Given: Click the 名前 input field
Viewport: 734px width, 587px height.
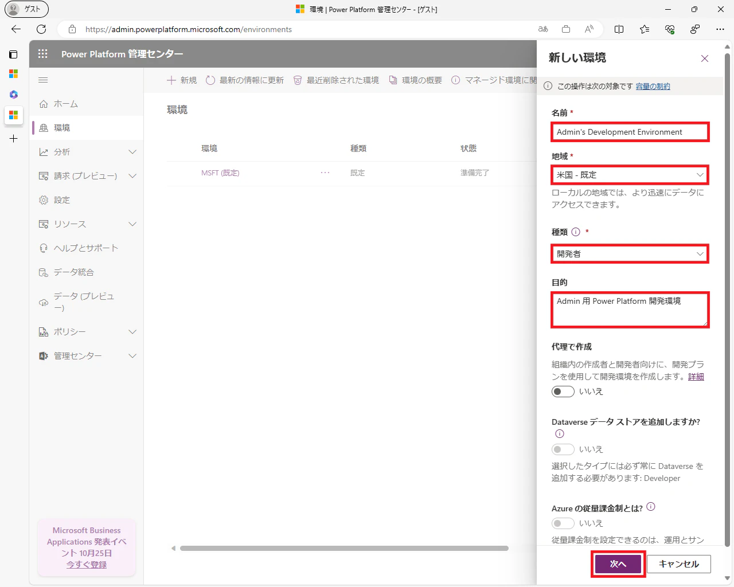Looking at the screenshot, I should tap(630, 132).
